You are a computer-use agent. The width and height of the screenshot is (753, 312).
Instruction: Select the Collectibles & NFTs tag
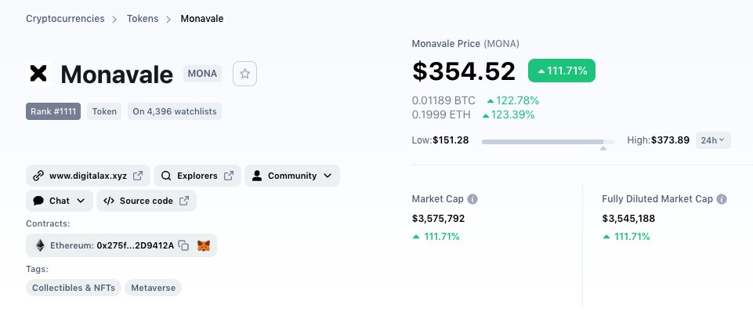click(x=74, y=288)
